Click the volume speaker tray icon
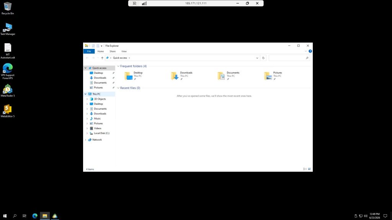 pos(366,216)
